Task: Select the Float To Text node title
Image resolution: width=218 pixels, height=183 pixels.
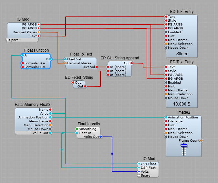Action: pos(81,54)
